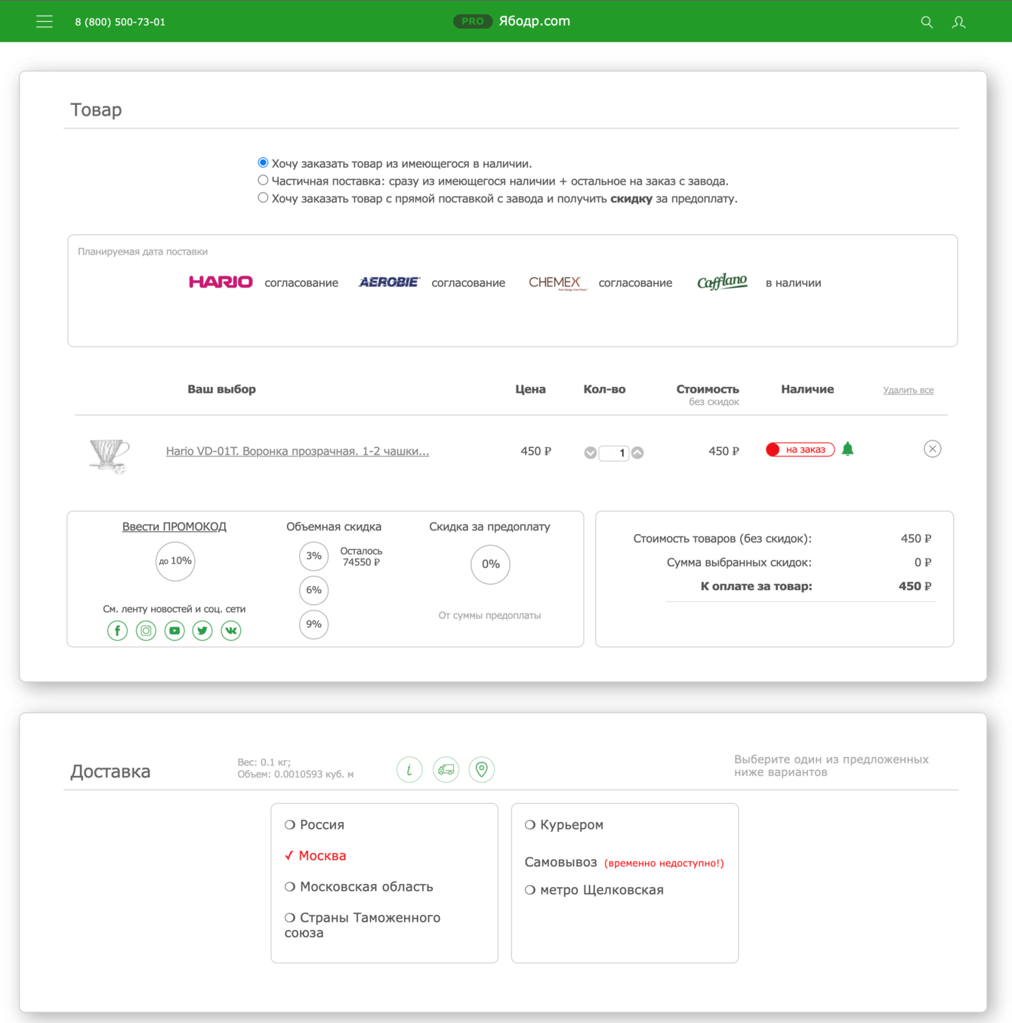Click the Сумма выбранных скидок row

tap(799, 563)
